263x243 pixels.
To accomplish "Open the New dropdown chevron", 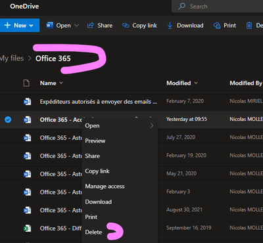I will point(32,26).
